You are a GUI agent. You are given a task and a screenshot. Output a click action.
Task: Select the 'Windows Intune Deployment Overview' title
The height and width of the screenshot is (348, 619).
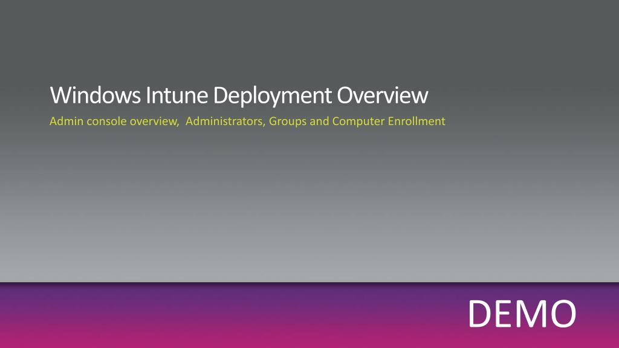[x=239, y=95]
